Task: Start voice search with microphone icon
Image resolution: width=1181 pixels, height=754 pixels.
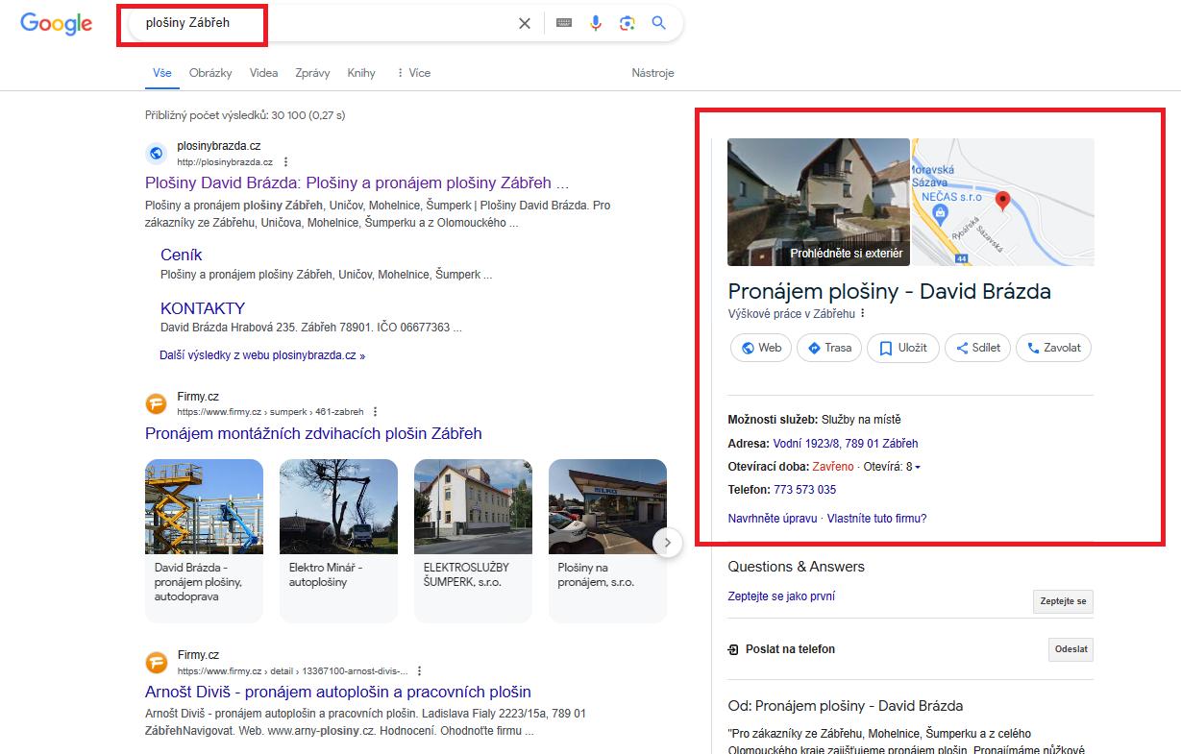Action: [596, 23]
